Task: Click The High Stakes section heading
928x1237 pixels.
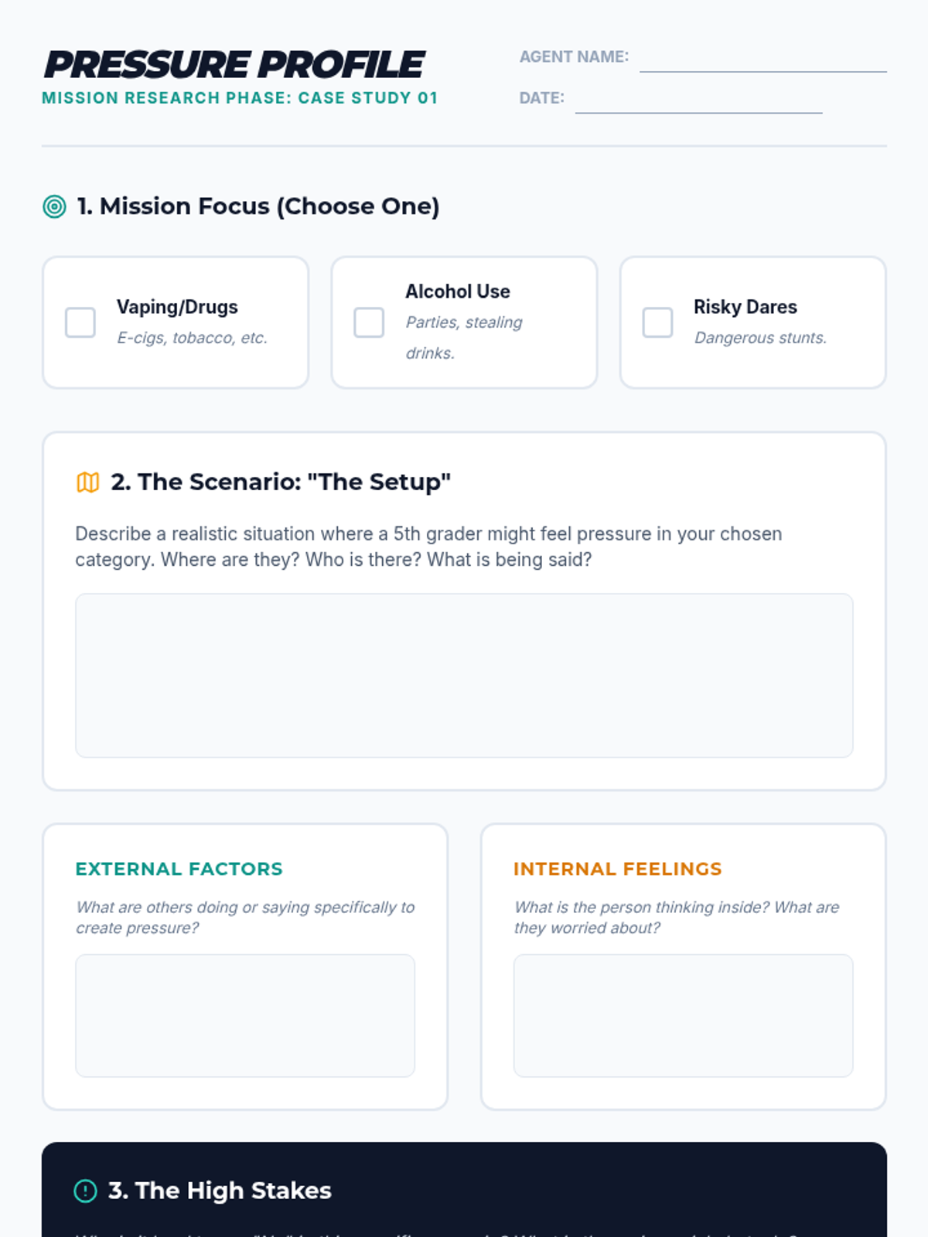Action: click(x=220, y=1191)
